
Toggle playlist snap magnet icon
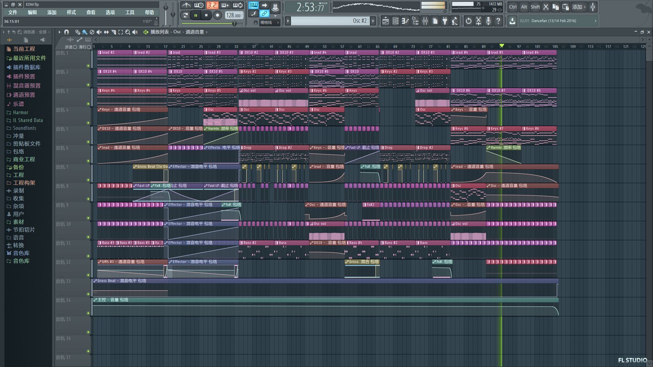tap(67, 32)
